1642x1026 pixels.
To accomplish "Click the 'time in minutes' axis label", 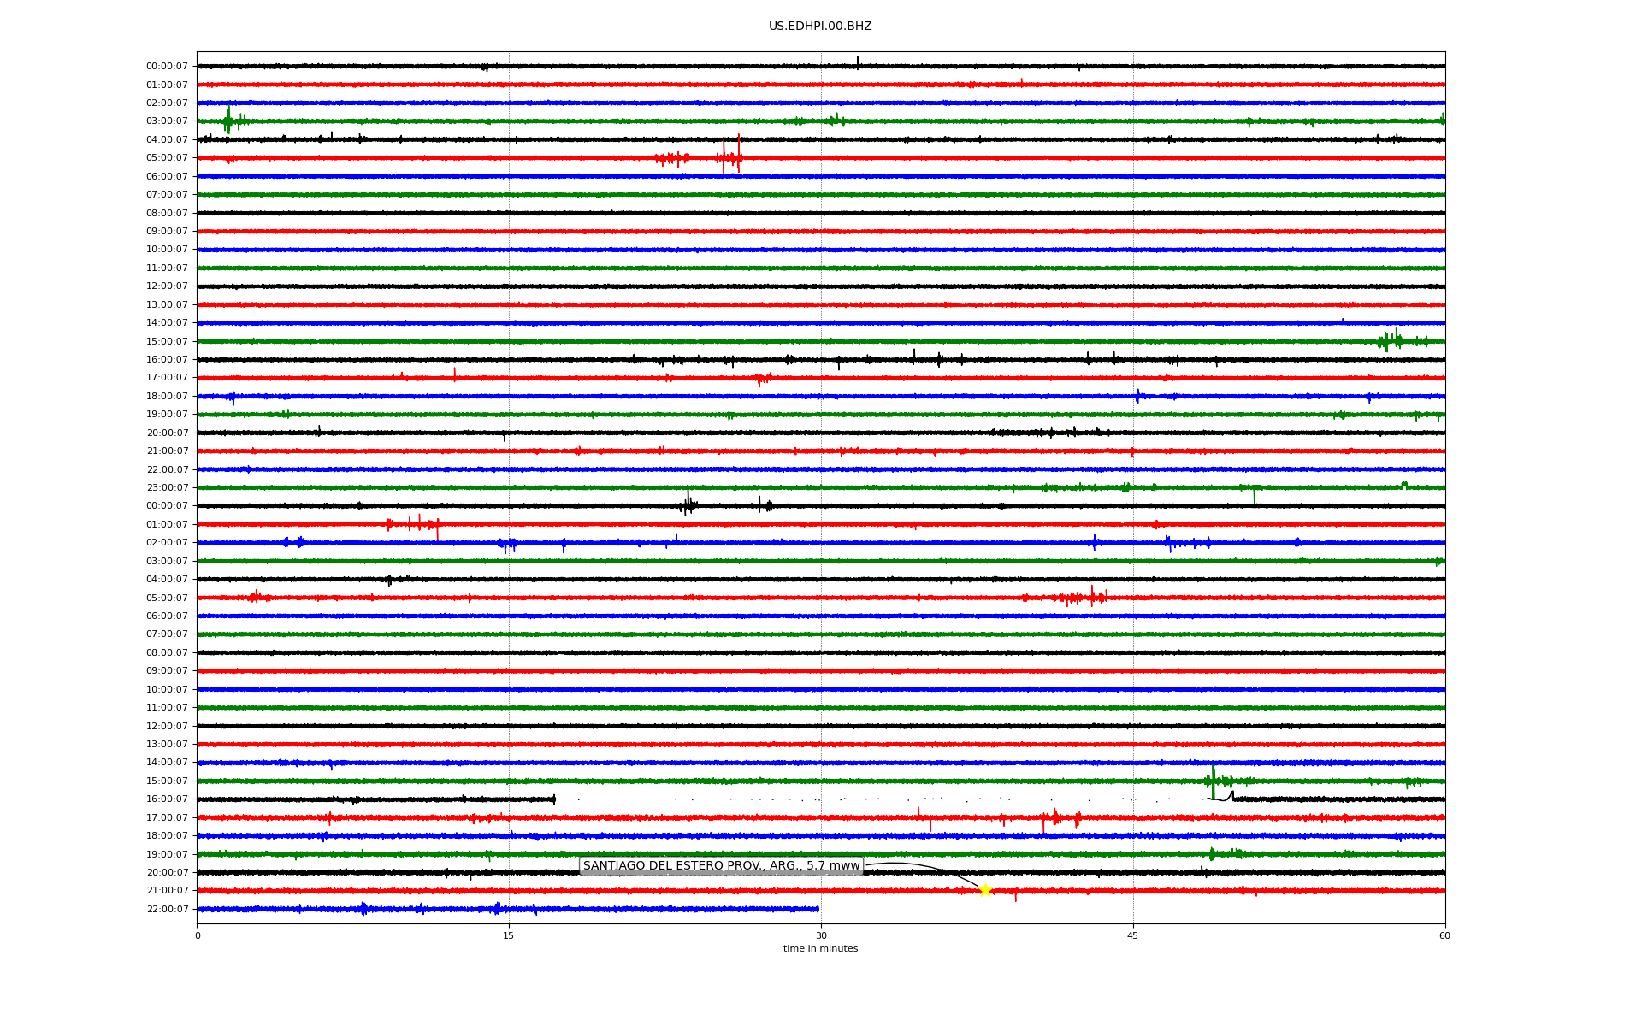I will tap(820, 949).
